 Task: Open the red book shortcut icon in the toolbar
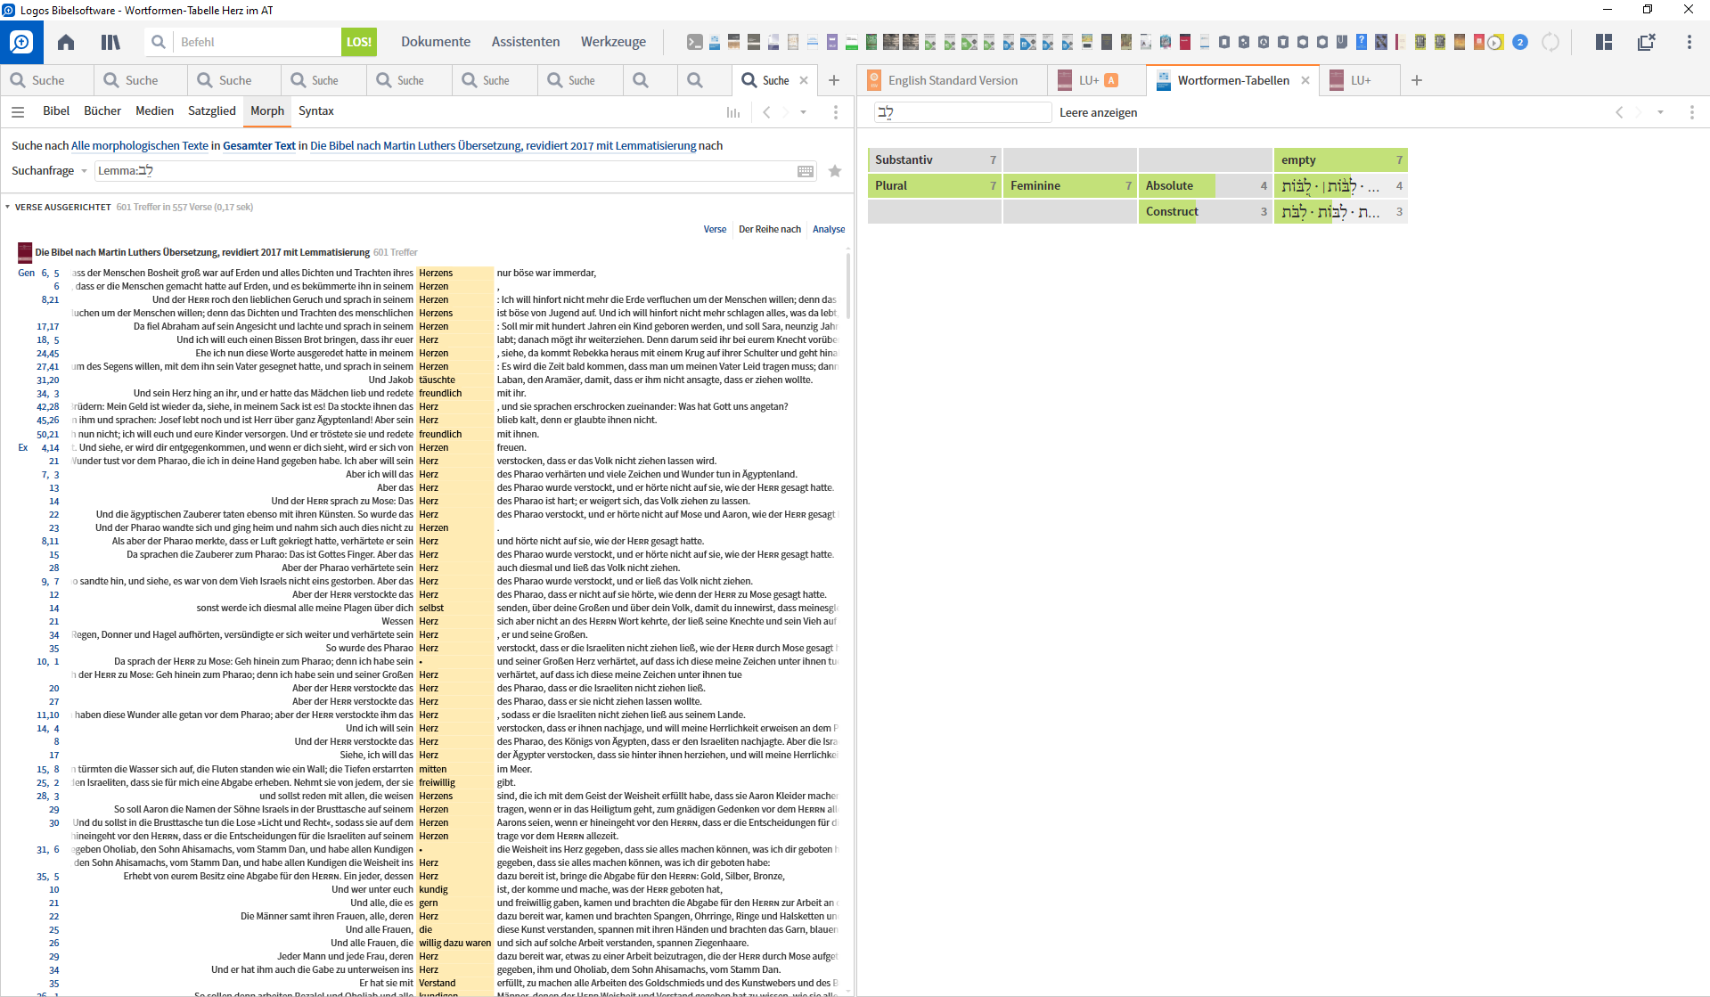pyautogui.click(x=1185, y=42)
